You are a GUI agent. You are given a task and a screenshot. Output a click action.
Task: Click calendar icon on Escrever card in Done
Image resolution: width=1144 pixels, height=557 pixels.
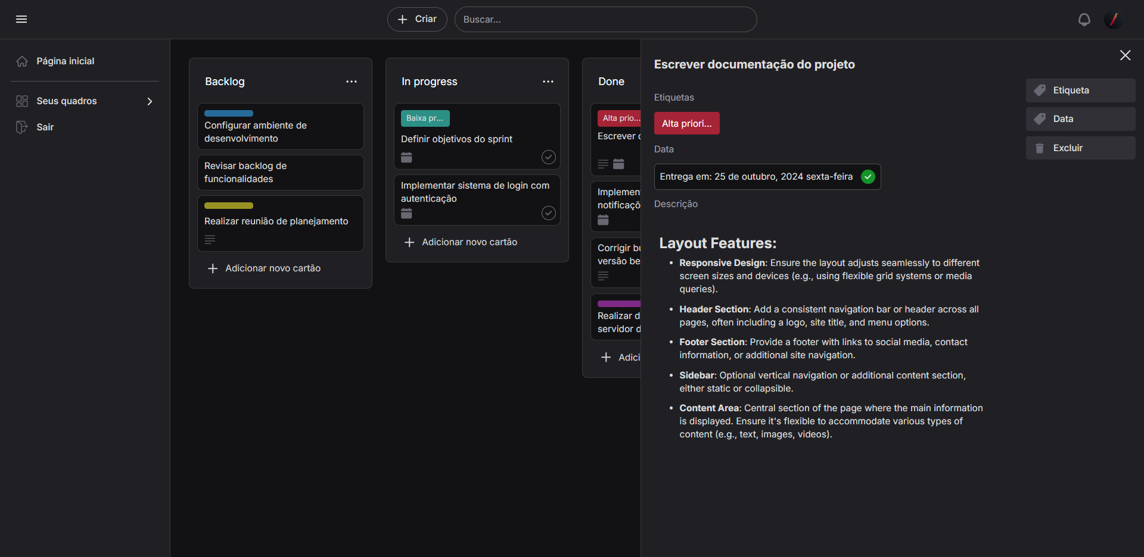tap(618, 164)
